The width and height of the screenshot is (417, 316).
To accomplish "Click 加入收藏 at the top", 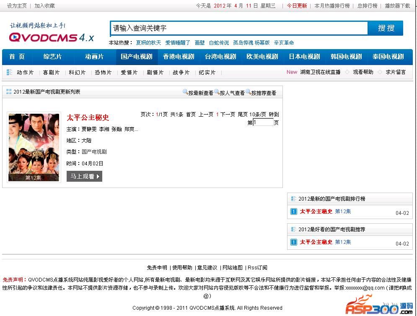I will pyautogui.click(x=44, y=6).
